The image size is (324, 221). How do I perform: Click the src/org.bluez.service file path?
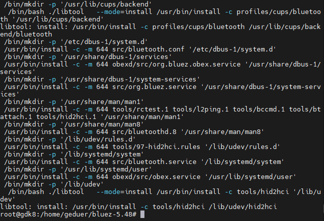(x=154, y=87)
